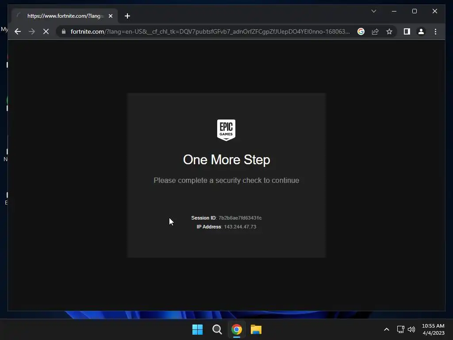The width and height of the screenshot is (453, 340).
Task: Open the tab search dropdown
Action: pyautogui.click(x=373, y=11)
